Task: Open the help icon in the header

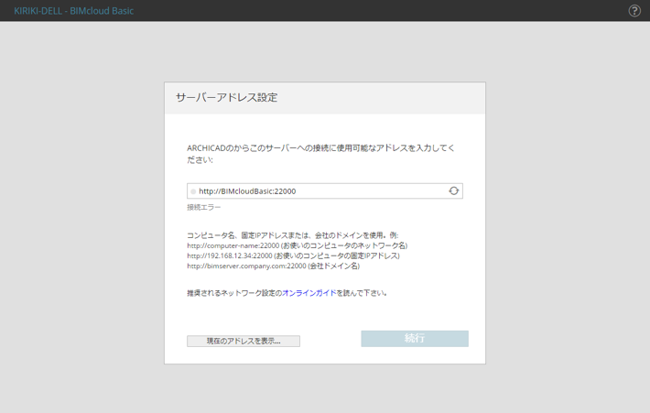Action: pos(634,11)
